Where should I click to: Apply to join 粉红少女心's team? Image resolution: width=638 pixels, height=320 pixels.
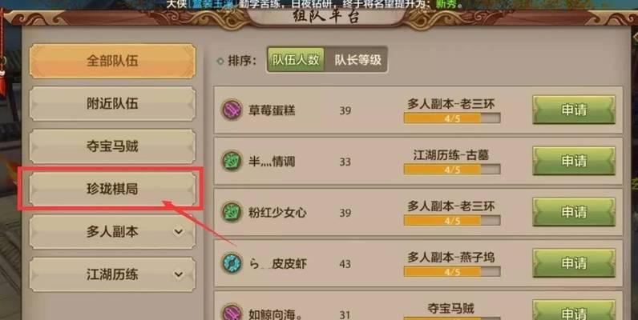pyautogui.click(x=574, y=212)
